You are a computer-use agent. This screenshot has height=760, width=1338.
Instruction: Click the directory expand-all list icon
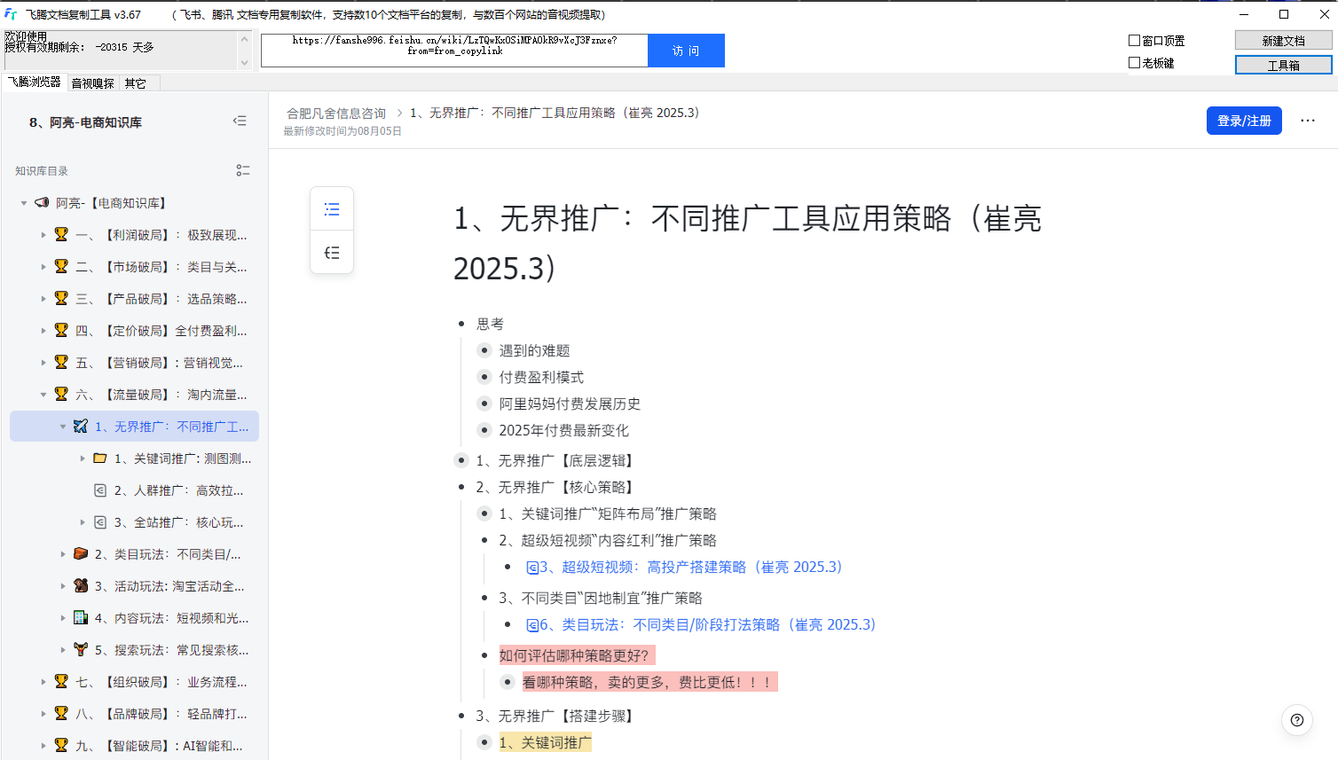click(242, 170)
